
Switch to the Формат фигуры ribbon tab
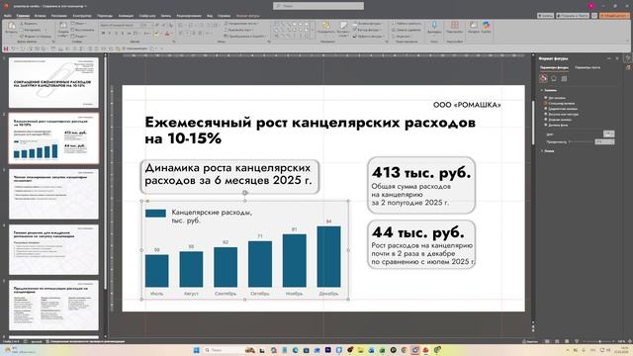pyautogui.click(x=248, y=16)
